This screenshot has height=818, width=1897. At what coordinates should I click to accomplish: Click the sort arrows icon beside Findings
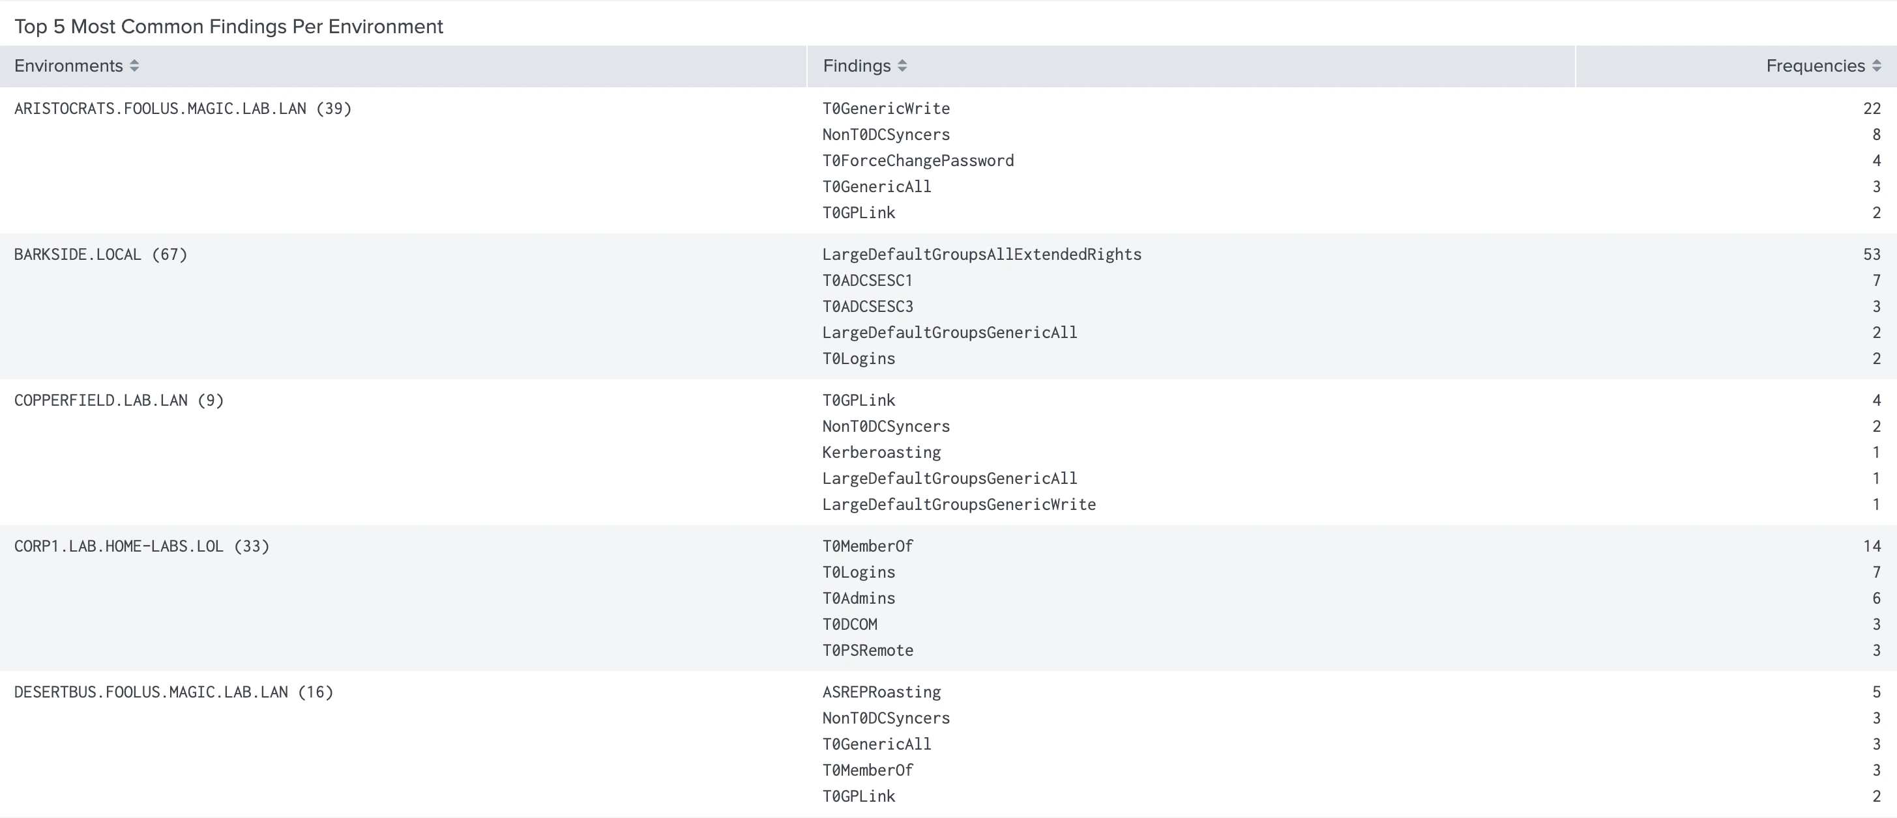click(902, 66)
